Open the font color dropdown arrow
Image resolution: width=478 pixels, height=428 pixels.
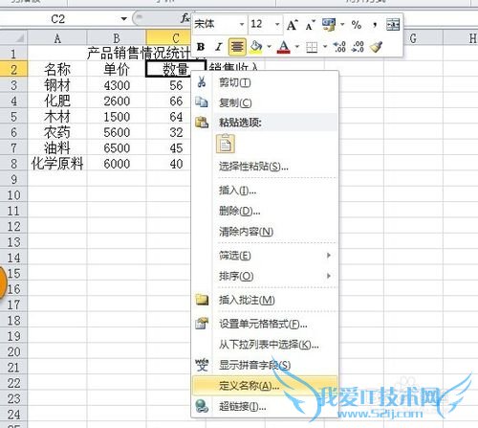(297, 47)
